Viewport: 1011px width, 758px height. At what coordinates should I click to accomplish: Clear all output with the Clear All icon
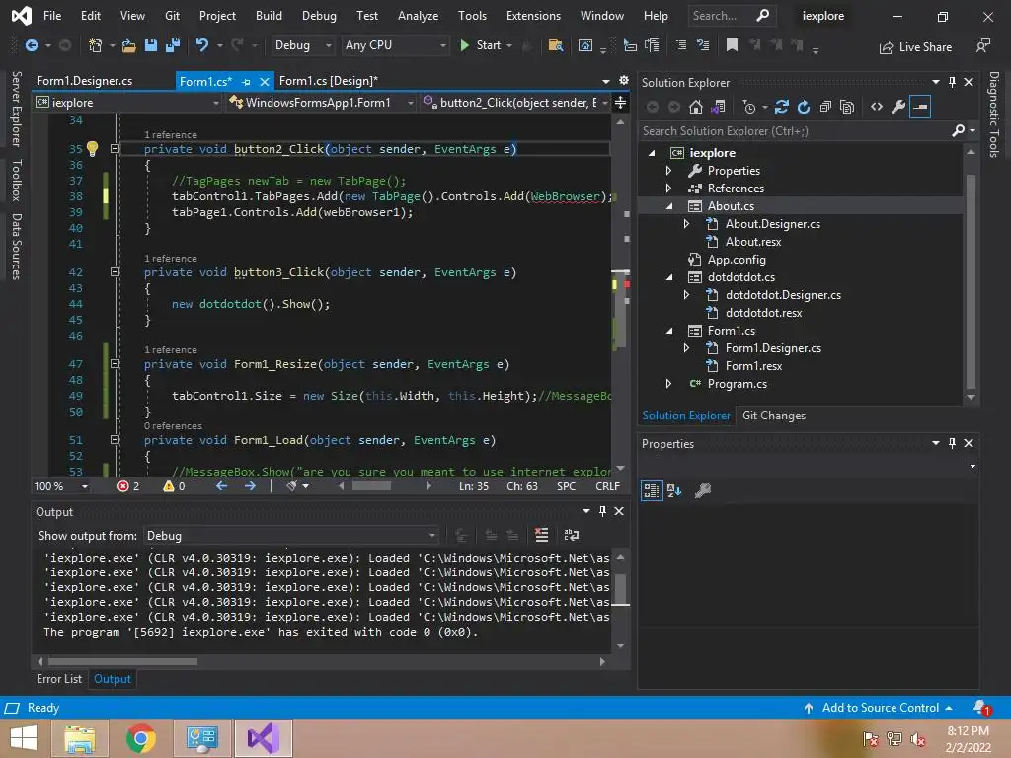[541, 535]
